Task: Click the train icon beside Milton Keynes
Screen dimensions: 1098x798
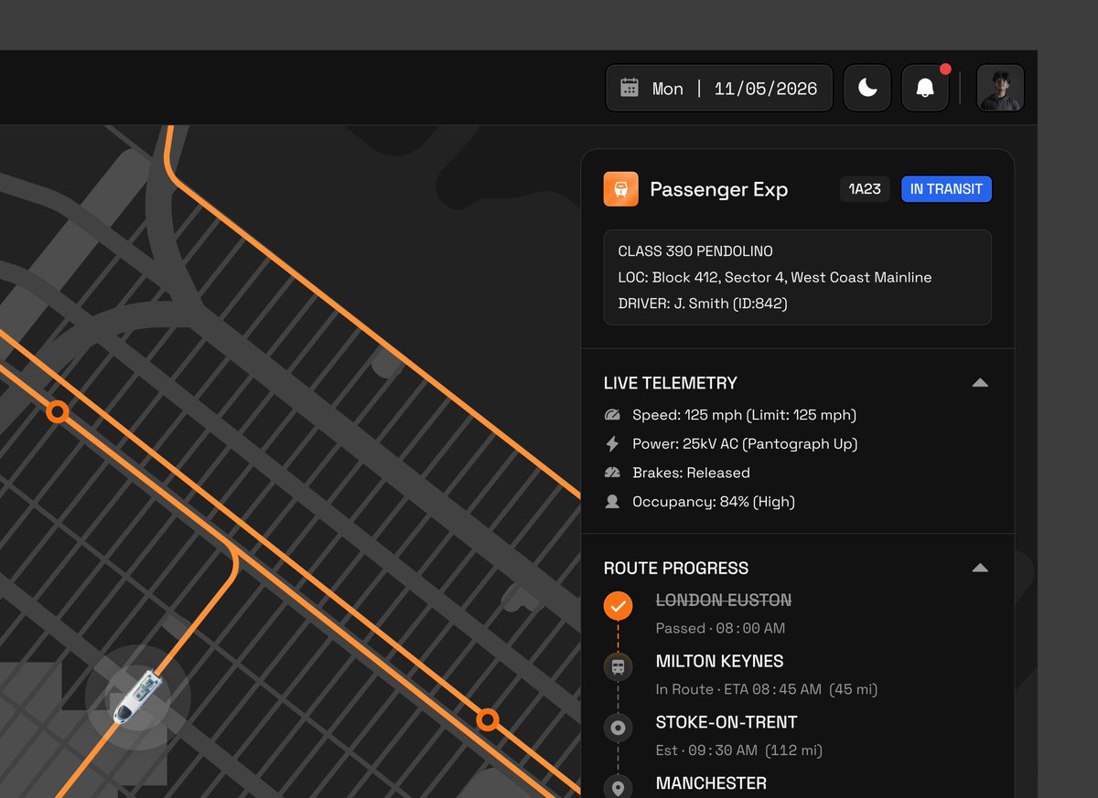Action: click(x=618, y=666)
